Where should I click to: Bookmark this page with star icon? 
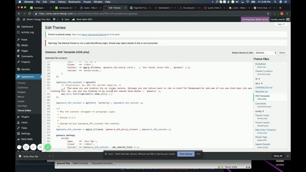click(268, 14)
